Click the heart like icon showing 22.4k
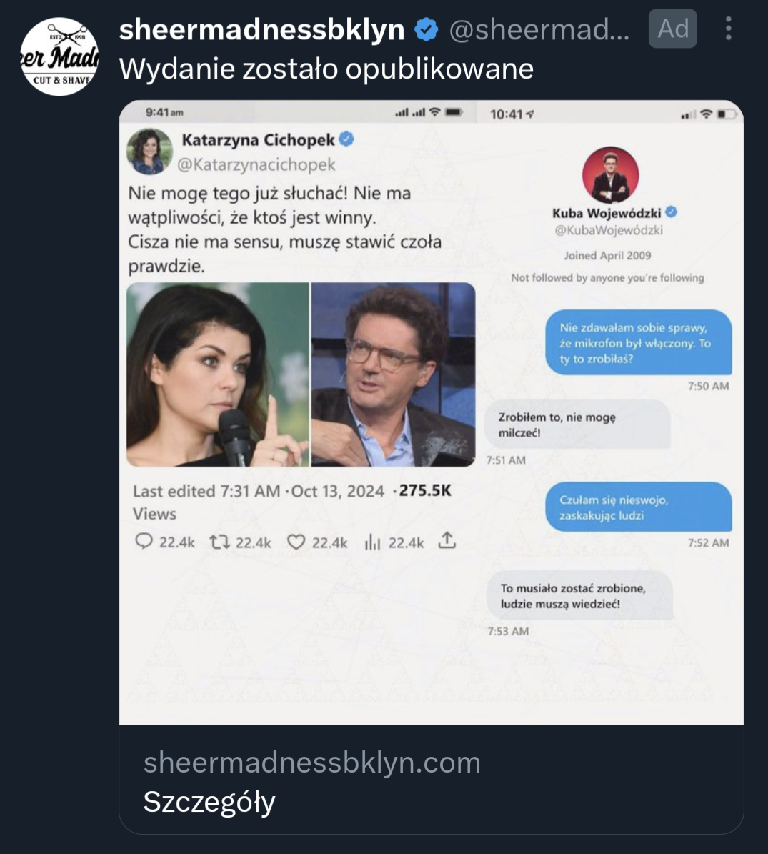 point(296,542)
